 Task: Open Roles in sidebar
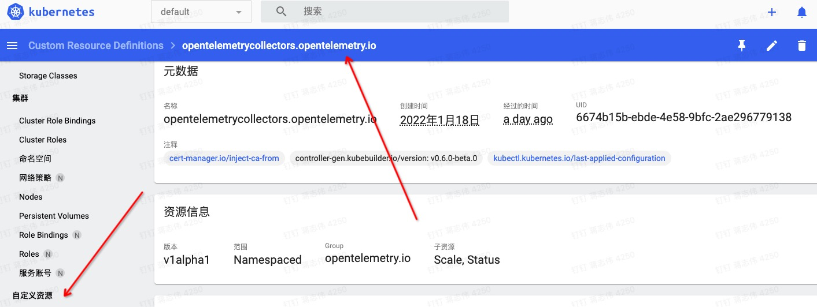click(29, 254)
